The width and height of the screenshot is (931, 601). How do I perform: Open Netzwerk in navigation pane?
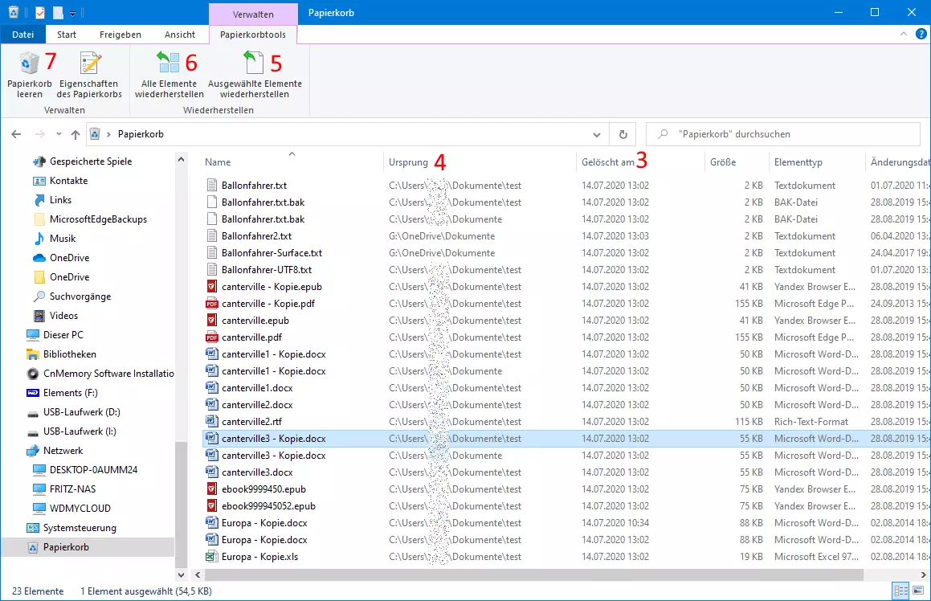point(63,451)
